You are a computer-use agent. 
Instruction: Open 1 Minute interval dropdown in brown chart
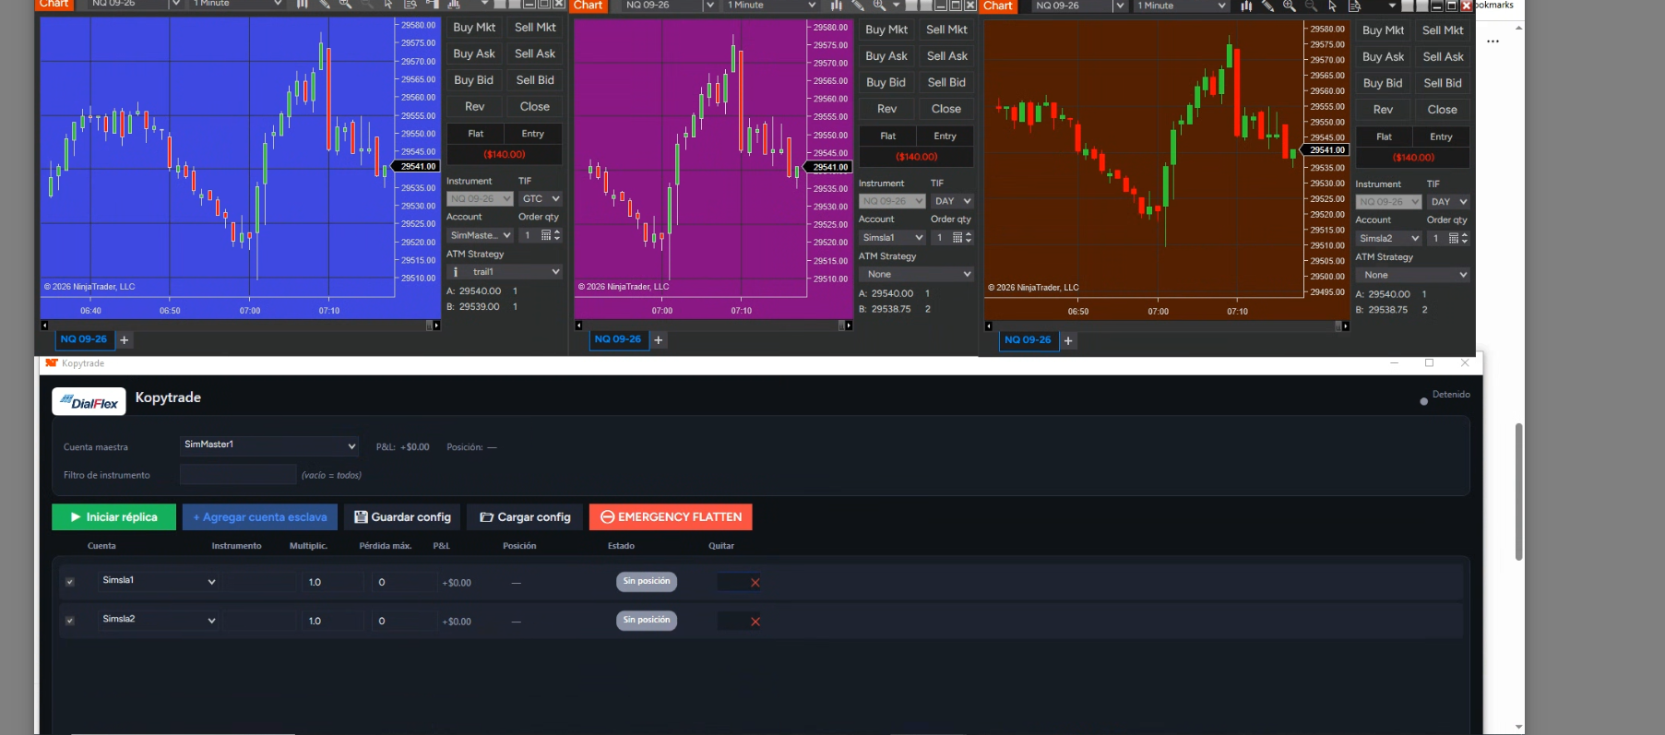coord(1181,6)
